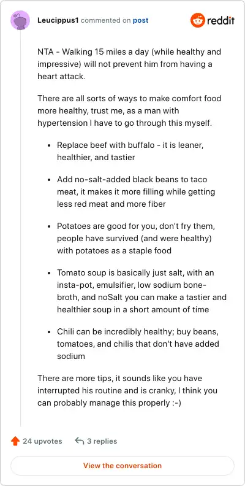Click the closing "There are more tips" paragraph
This screenshot has width=245, height=486.
[x=127, y=390]
